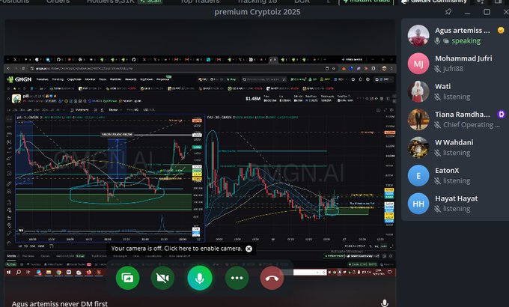Image resolution: width=509 pixels, height=307 pixels.
Task: Select participant Tiana Ramdha... Chief Operating
Action: coord(455,119)
